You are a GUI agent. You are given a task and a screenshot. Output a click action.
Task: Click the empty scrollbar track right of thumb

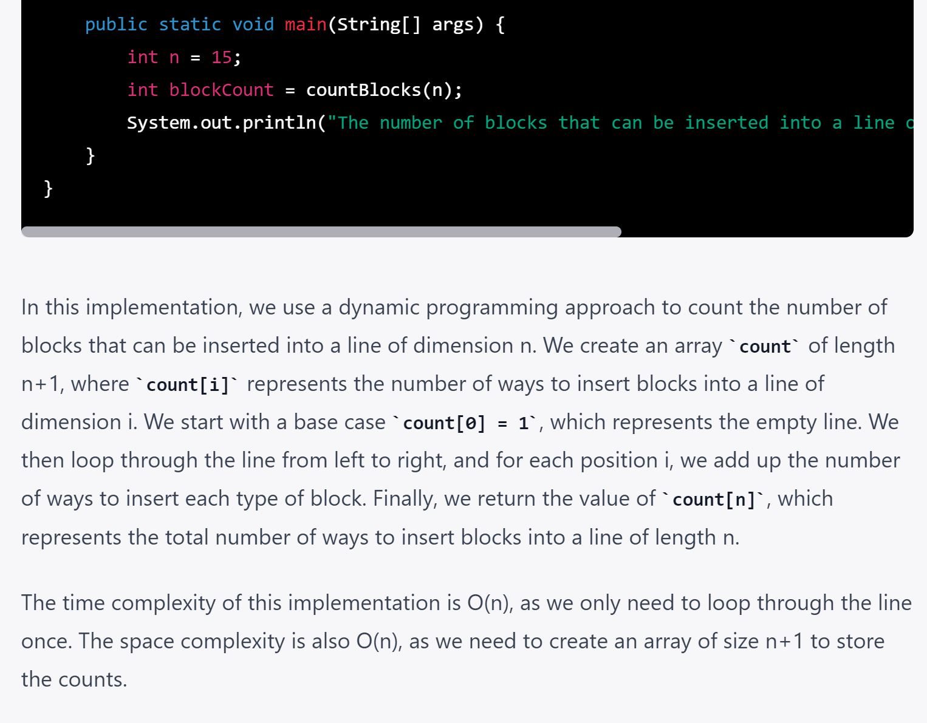(x=765, y=232)
